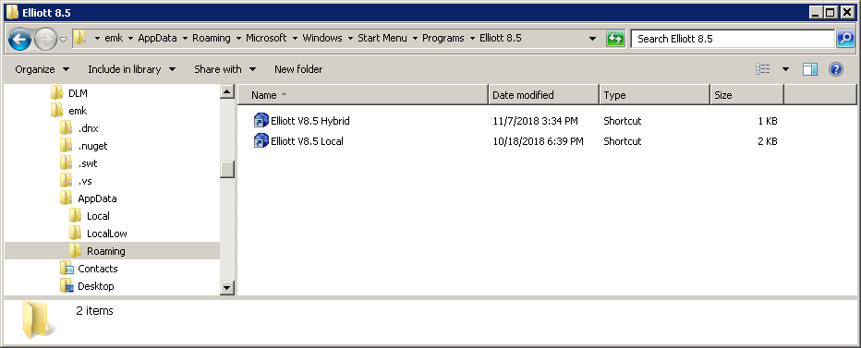861x348 pixels.
Task: Select the Local folder in tree
Action: click(98, 216)
